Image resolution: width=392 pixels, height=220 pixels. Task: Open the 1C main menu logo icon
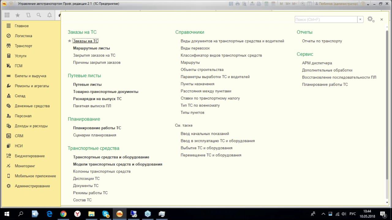4,4
